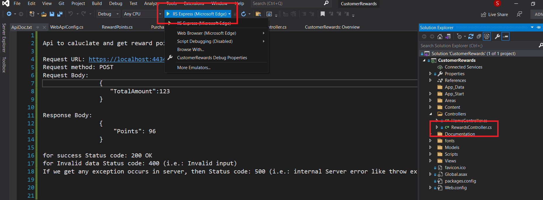Expand the Models folder
This screenshot has height=200, width=543.
point(430,148)
